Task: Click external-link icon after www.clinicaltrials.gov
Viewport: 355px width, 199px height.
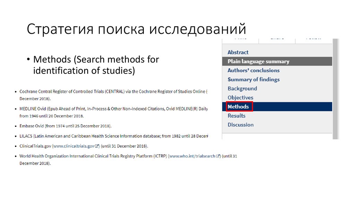Action: [x=97, y=146]
